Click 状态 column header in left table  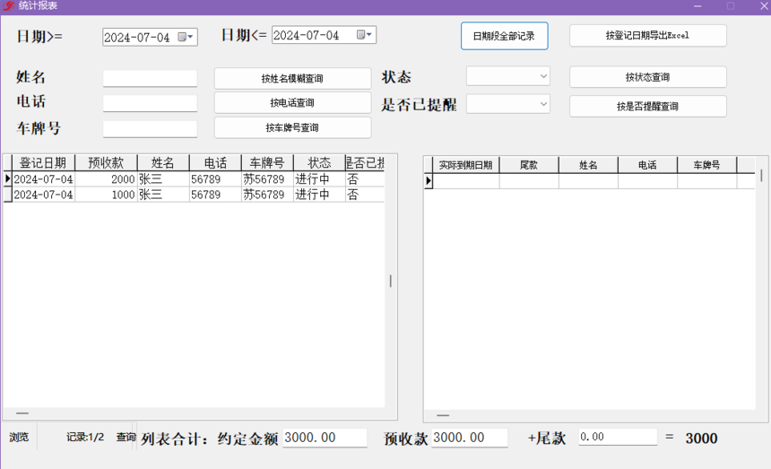[x=319, y=162]
